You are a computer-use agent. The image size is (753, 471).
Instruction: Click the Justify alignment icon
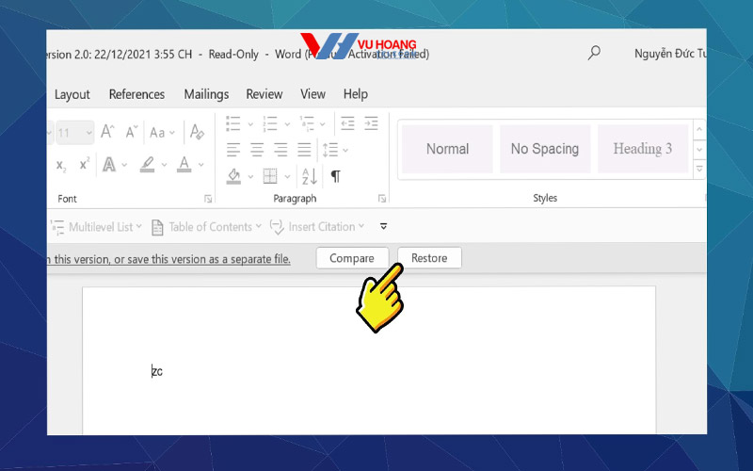[305, 150]
